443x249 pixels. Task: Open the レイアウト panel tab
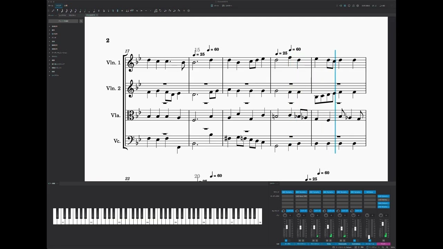pos(62,15)
